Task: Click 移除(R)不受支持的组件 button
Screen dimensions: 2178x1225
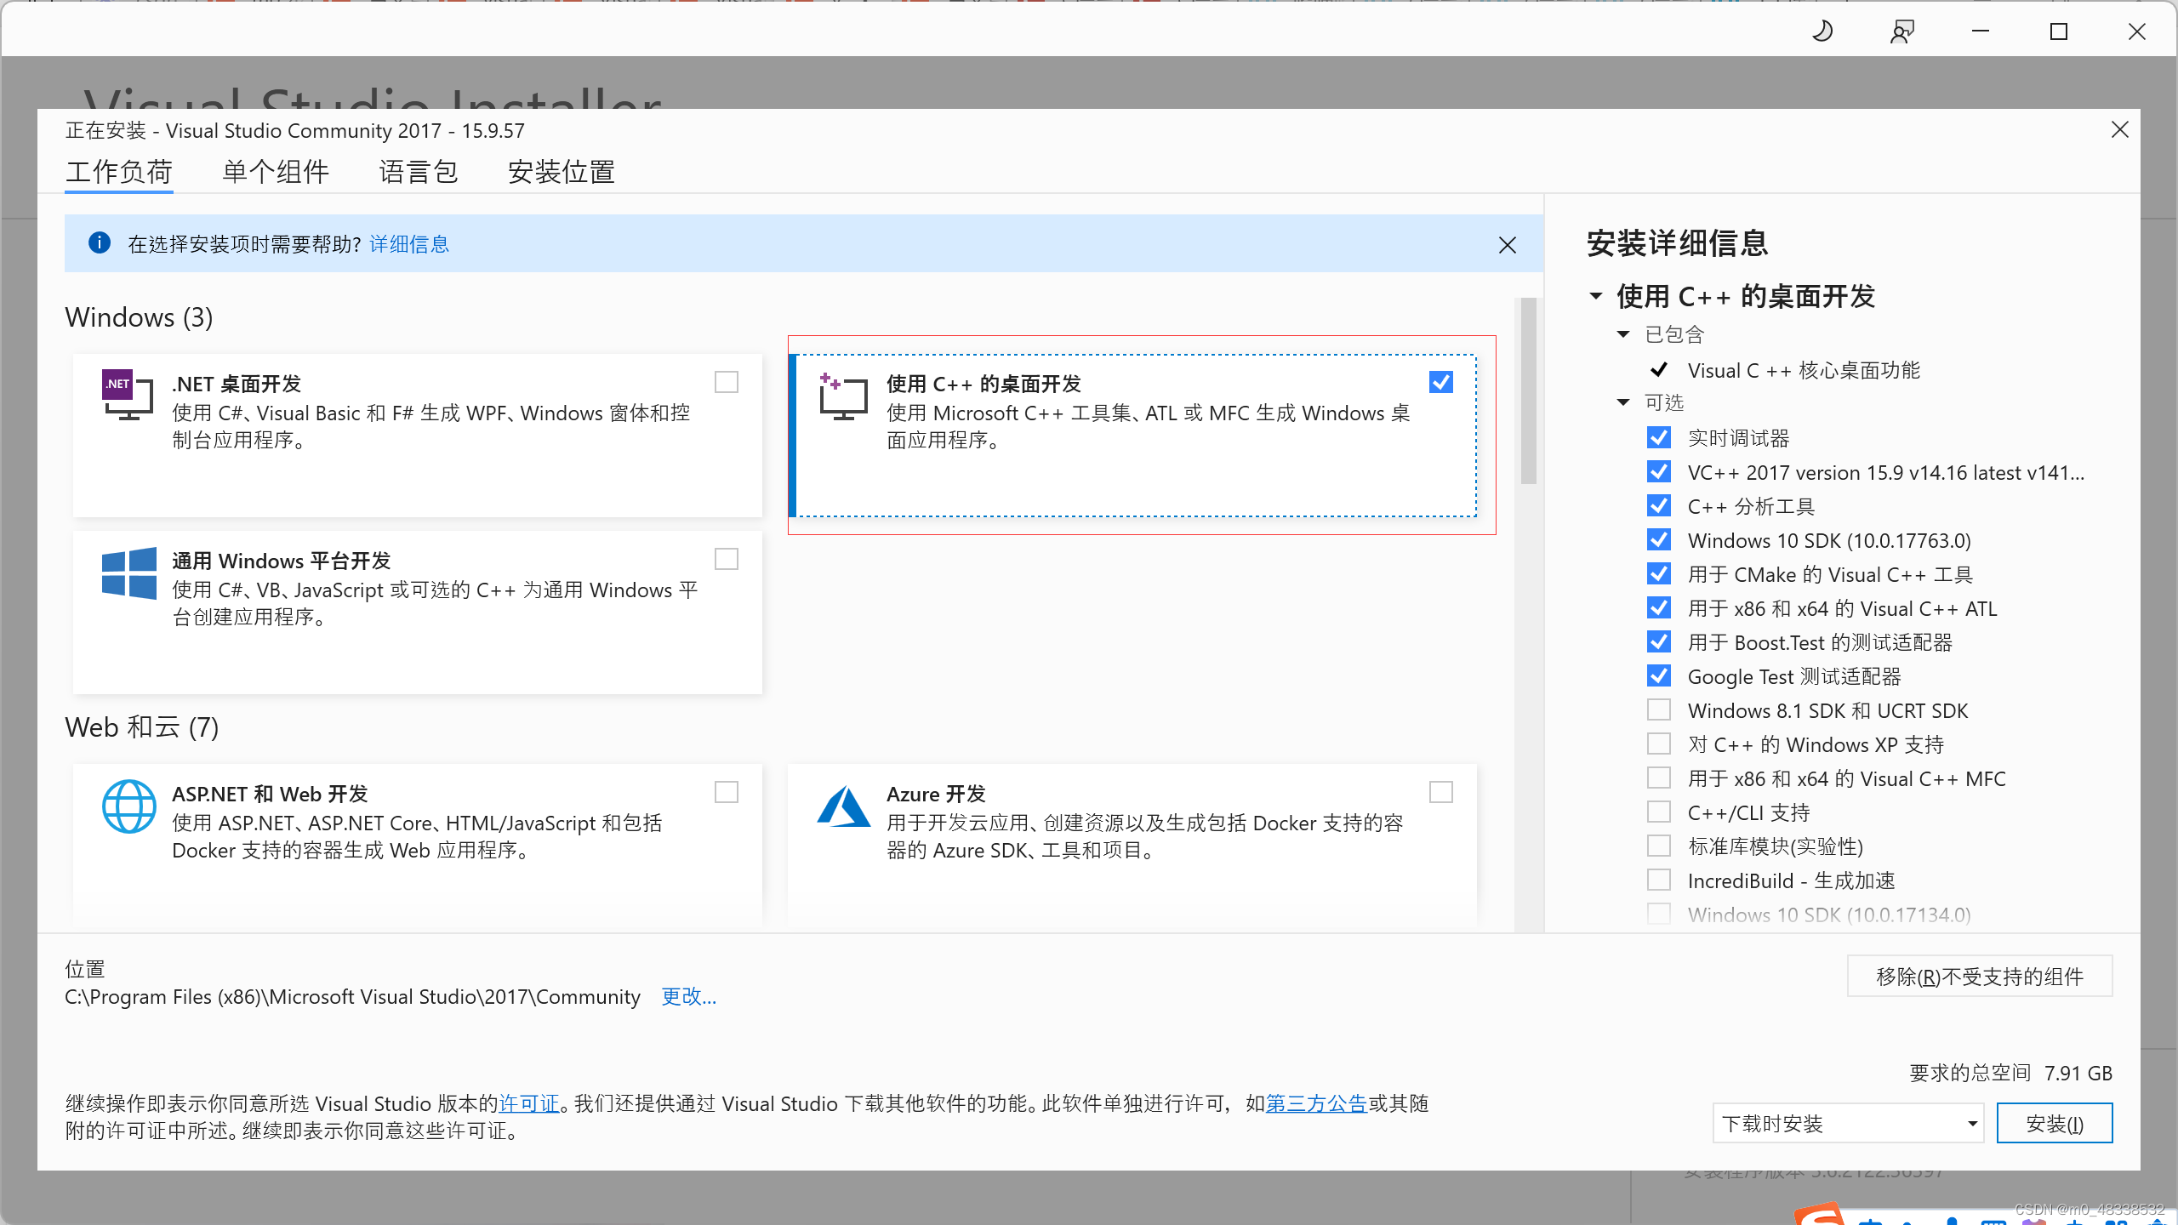Action: (x=1980, y=976)
